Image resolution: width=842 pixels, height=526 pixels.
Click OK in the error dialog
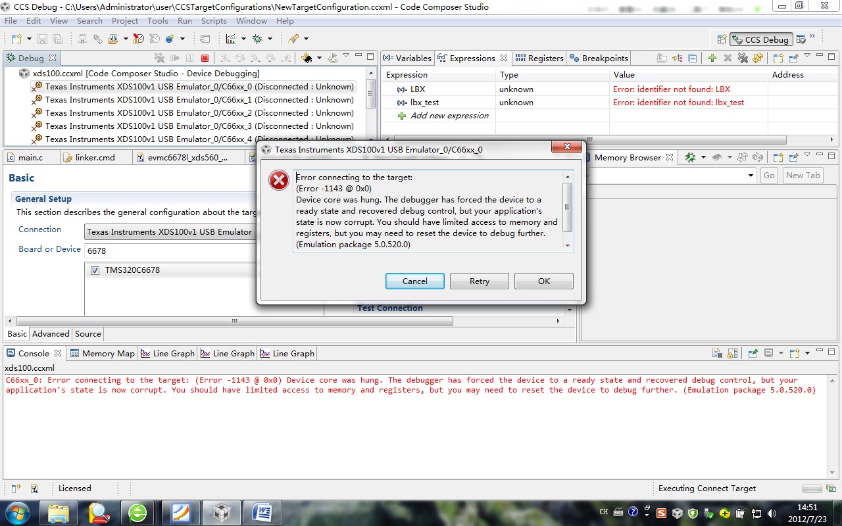coord(544,281)
